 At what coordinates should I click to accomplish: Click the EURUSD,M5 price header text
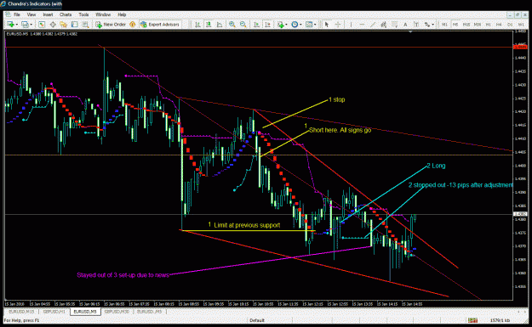[42, 34]
